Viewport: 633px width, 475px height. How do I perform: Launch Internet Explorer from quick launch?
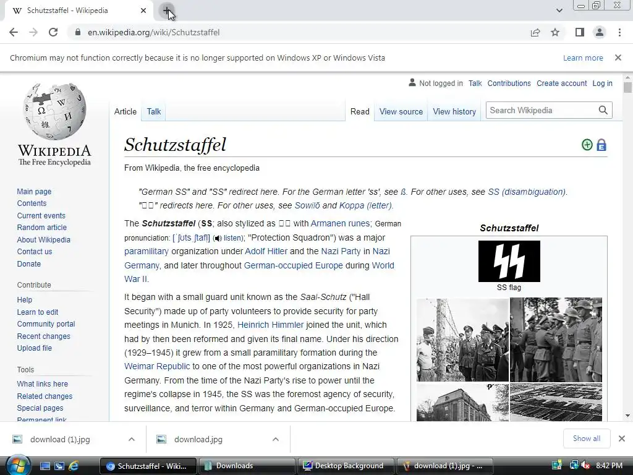coord(74,466)
